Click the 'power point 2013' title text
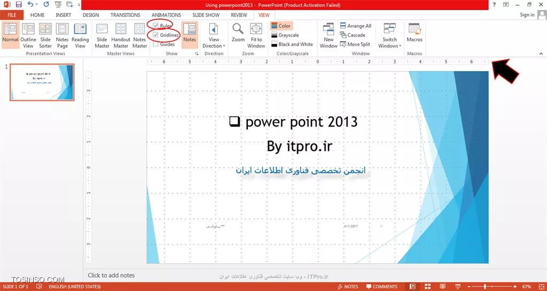The height and width of the screenshot is (291, 547). coord(301,122)
